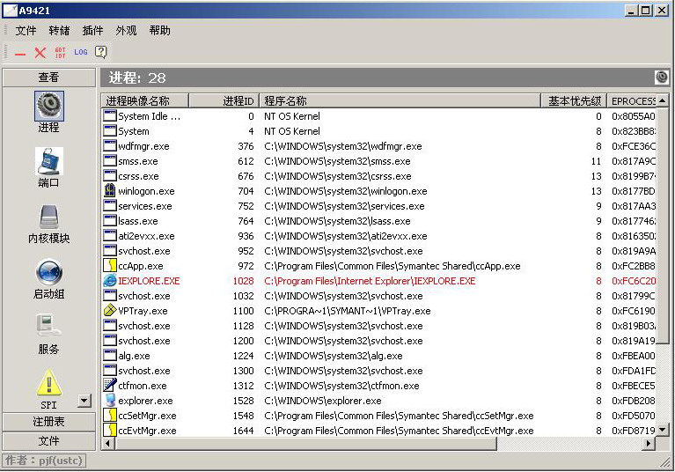This screenshot has width=675, height=472.
Task: Select the 服务 computer sidebar icon
Action: tap(48, 326)
